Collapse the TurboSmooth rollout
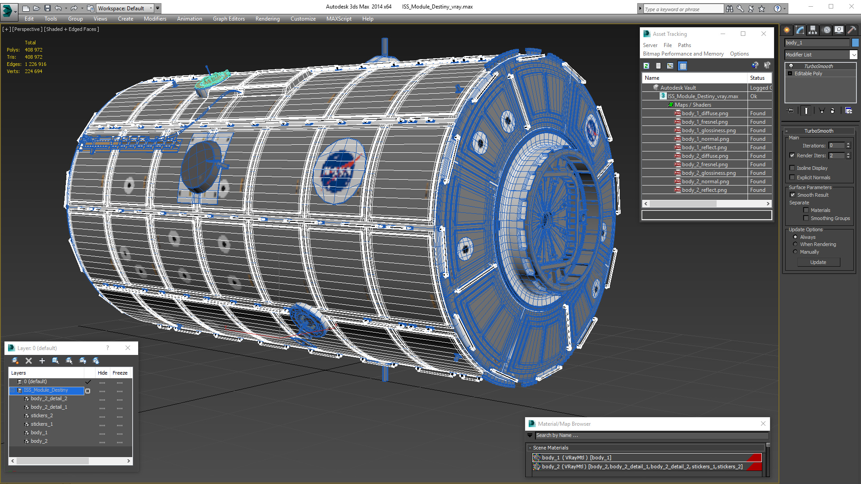This screenshot has width=861, height=484. 787,131
